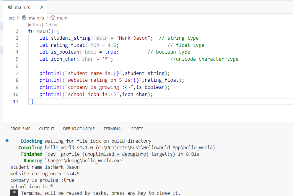Click 'Terminal will be reused' message
The width and height of the screenshot is (293, 196).
tap(100, 193)
